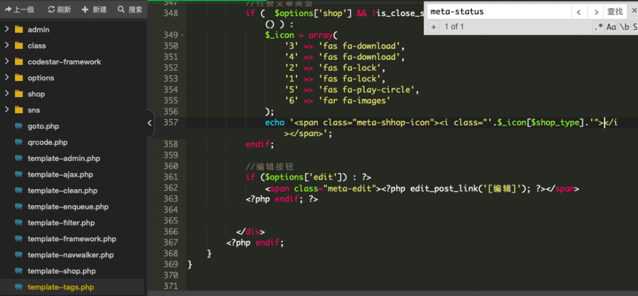This screenshot has width=638, height=296.
Task: Expand the sns folder arrow
Action: tap(7, 110)
